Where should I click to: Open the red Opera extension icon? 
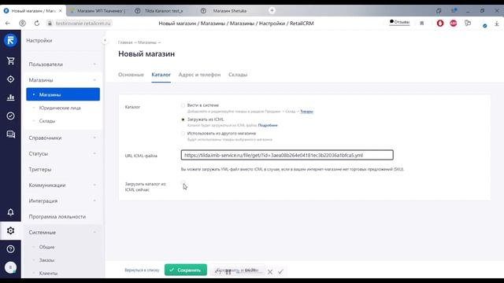click(x=440, y=23)
